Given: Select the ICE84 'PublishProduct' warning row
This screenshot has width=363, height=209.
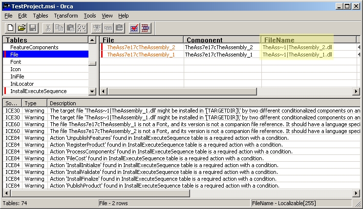Looking at the screenshot, I should 182,186.
